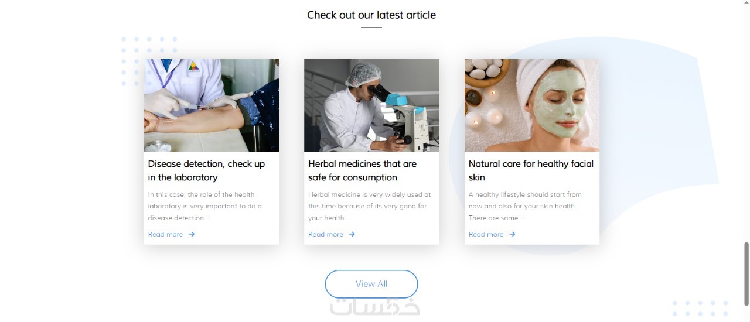The width and height of the screenshot is (750, 322).
Task: Open the blood test laboratory image
Action: click(x=212, y=105)
